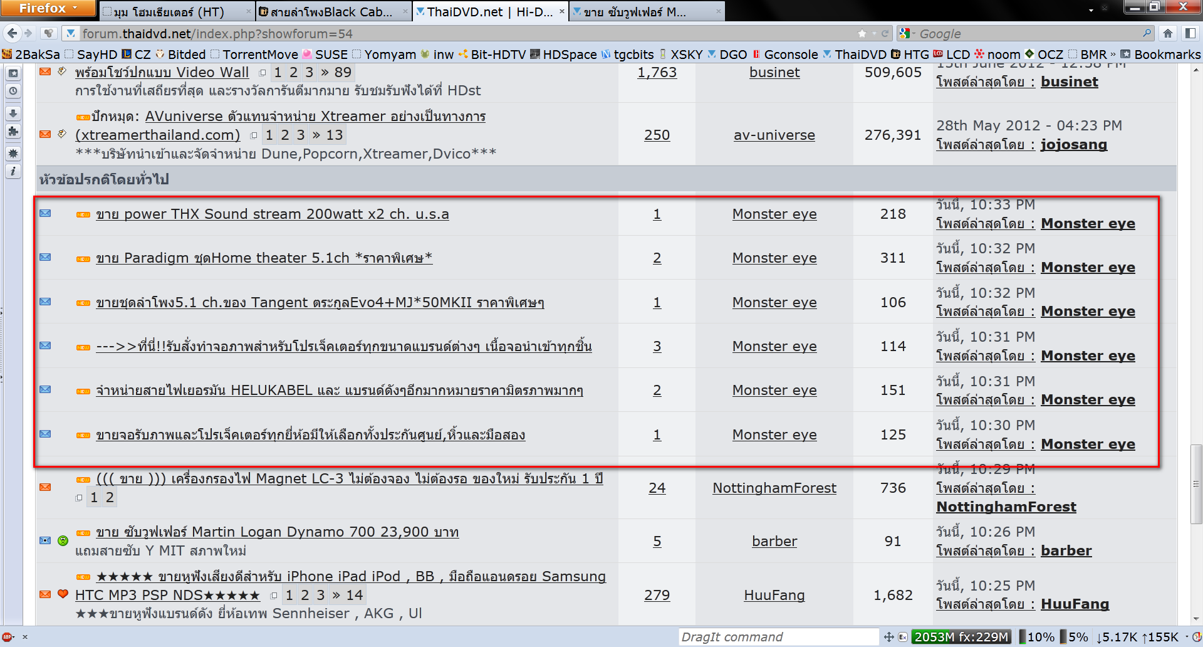Click the DragIt command input field
Viewport: 1203px width, 647px height.
778,637
